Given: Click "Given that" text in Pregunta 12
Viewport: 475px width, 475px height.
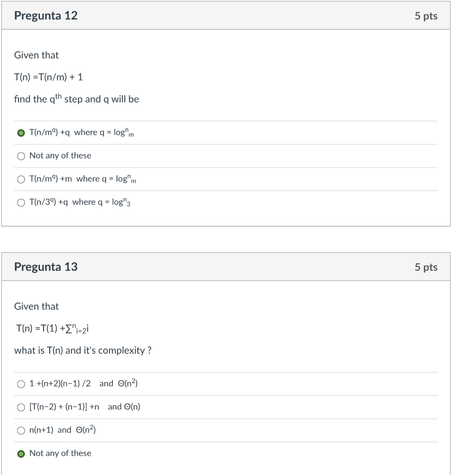Looking at the screenshot, I should 37,55.
